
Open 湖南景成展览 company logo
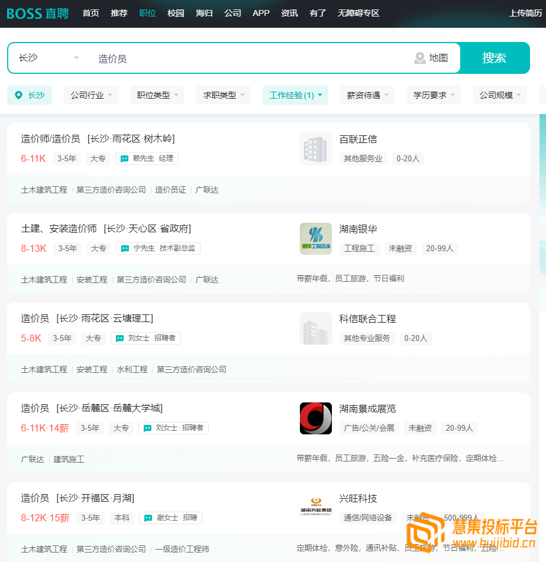point(316,418)
